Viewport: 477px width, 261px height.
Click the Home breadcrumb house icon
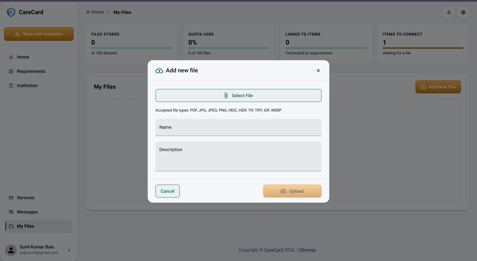(88, 12)
